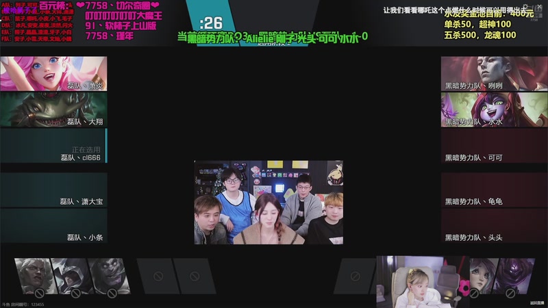548x308 pixels.
Task: Click the first empty ban slot after the Mundo-like portrait
Action: [x=158, y=277]
